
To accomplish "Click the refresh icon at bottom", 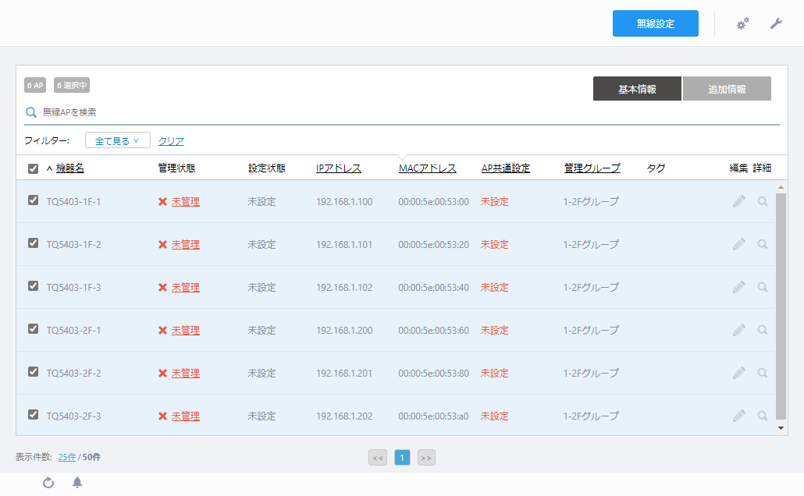I will pyautogui.click(x=48, y=483).
